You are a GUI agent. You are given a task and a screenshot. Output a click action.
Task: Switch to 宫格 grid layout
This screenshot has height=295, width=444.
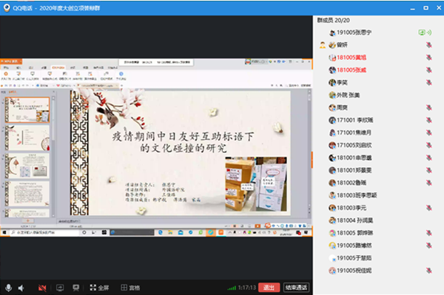[x=130, y=288]
